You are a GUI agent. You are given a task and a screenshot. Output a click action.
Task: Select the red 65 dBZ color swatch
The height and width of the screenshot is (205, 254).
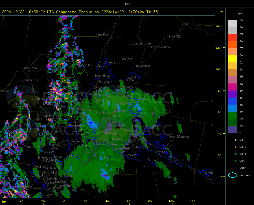click(x=233, y=38)
